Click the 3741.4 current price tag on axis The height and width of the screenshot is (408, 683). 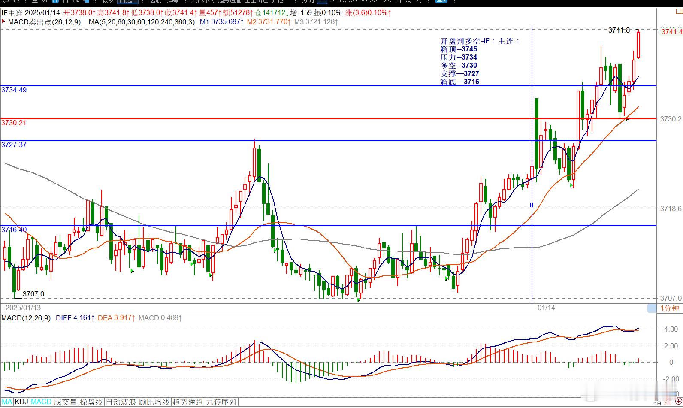pyautogui.click(x=671, y=31)
